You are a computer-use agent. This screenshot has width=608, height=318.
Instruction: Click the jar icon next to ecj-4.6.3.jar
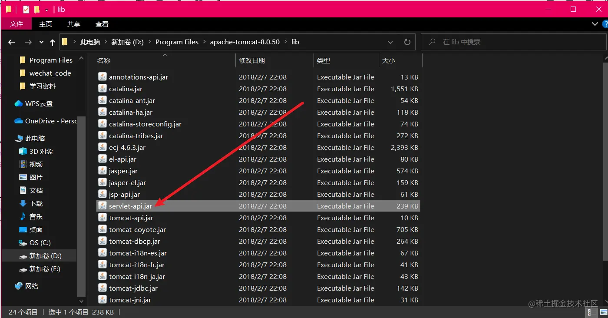(x=102, y=147)
